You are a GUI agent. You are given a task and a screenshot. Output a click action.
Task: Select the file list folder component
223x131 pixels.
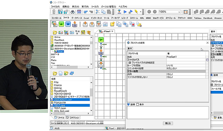(x=105, y=24)
